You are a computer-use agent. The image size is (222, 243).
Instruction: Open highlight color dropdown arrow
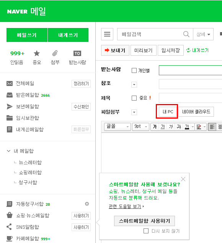(204, 127)
